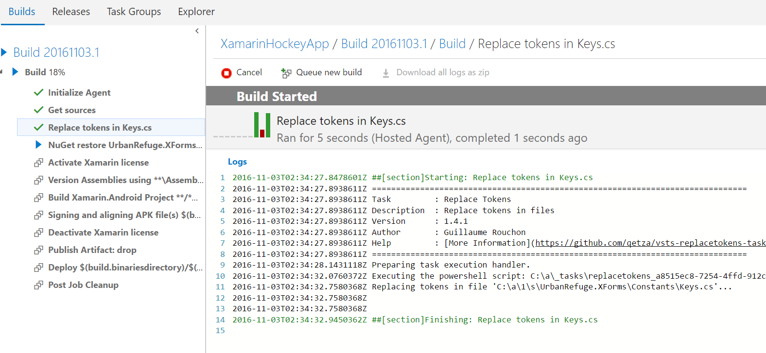Click pending icon beside Publish Artifact: drop
Screen dimensions: 766x353
coord(38,250)
